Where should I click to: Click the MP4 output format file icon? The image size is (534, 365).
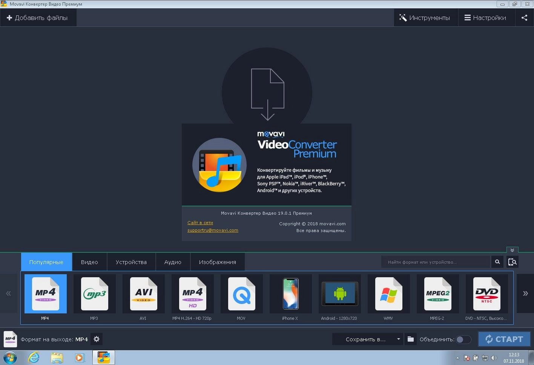click(10, 339)
